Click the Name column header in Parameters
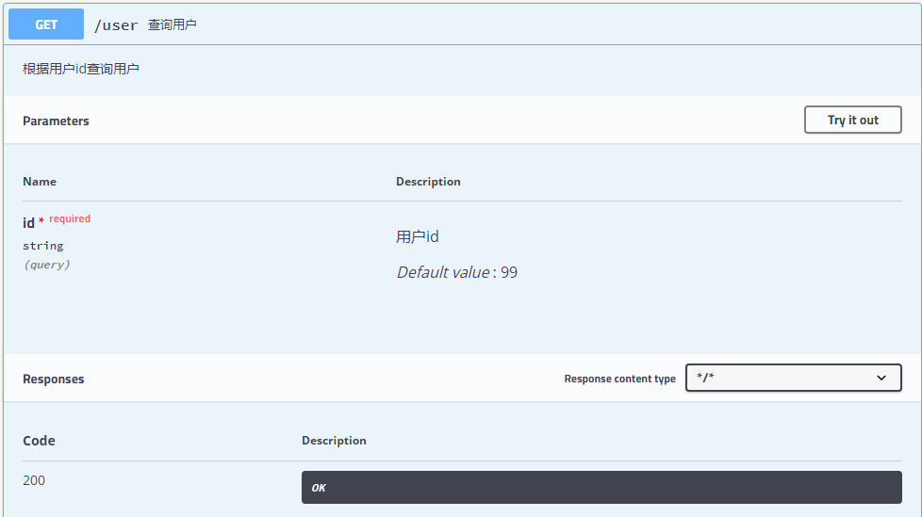 pos(40,182)
